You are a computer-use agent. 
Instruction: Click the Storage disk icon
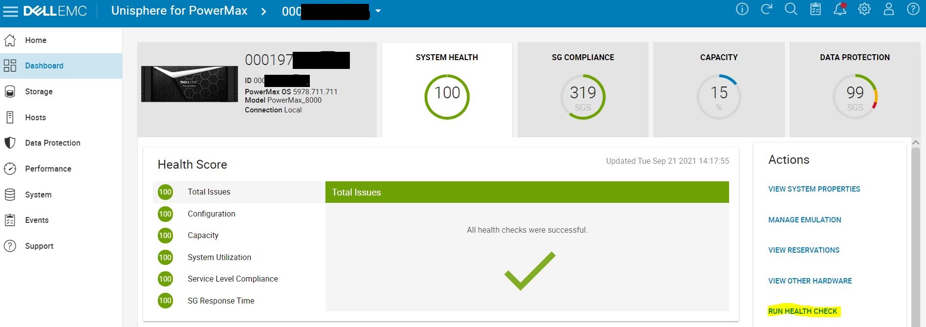(x=10, y=91)
